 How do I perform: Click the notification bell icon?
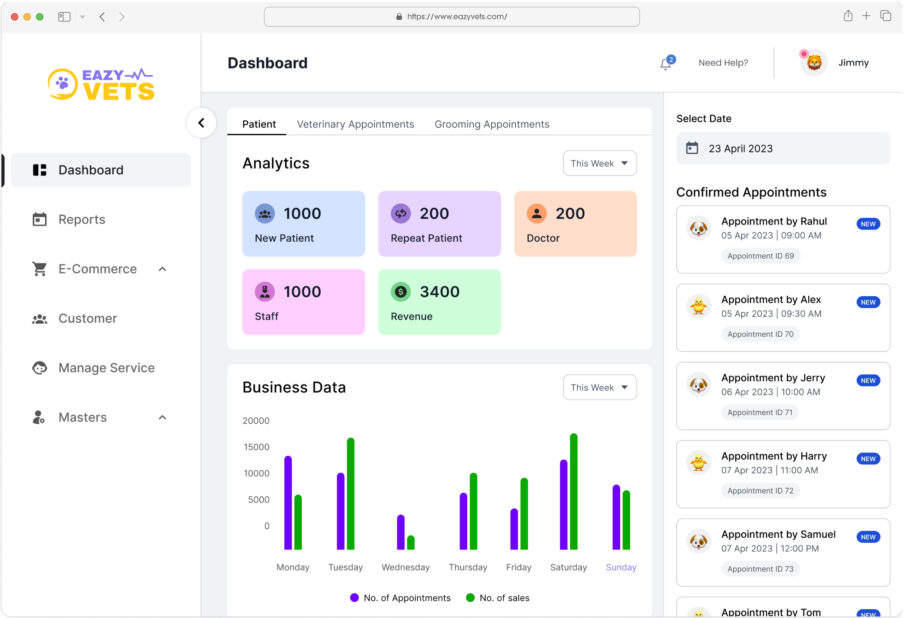click(x=665, y=64)
